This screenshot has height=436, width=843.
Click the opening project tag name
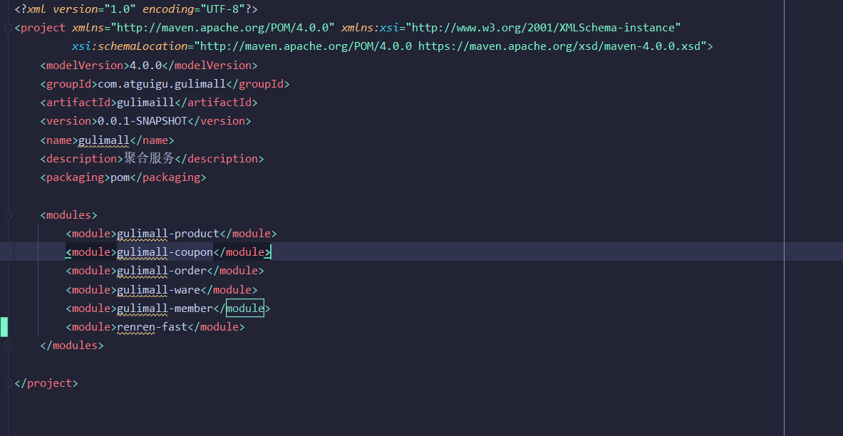pyautogui.click(x=43, y=28)
